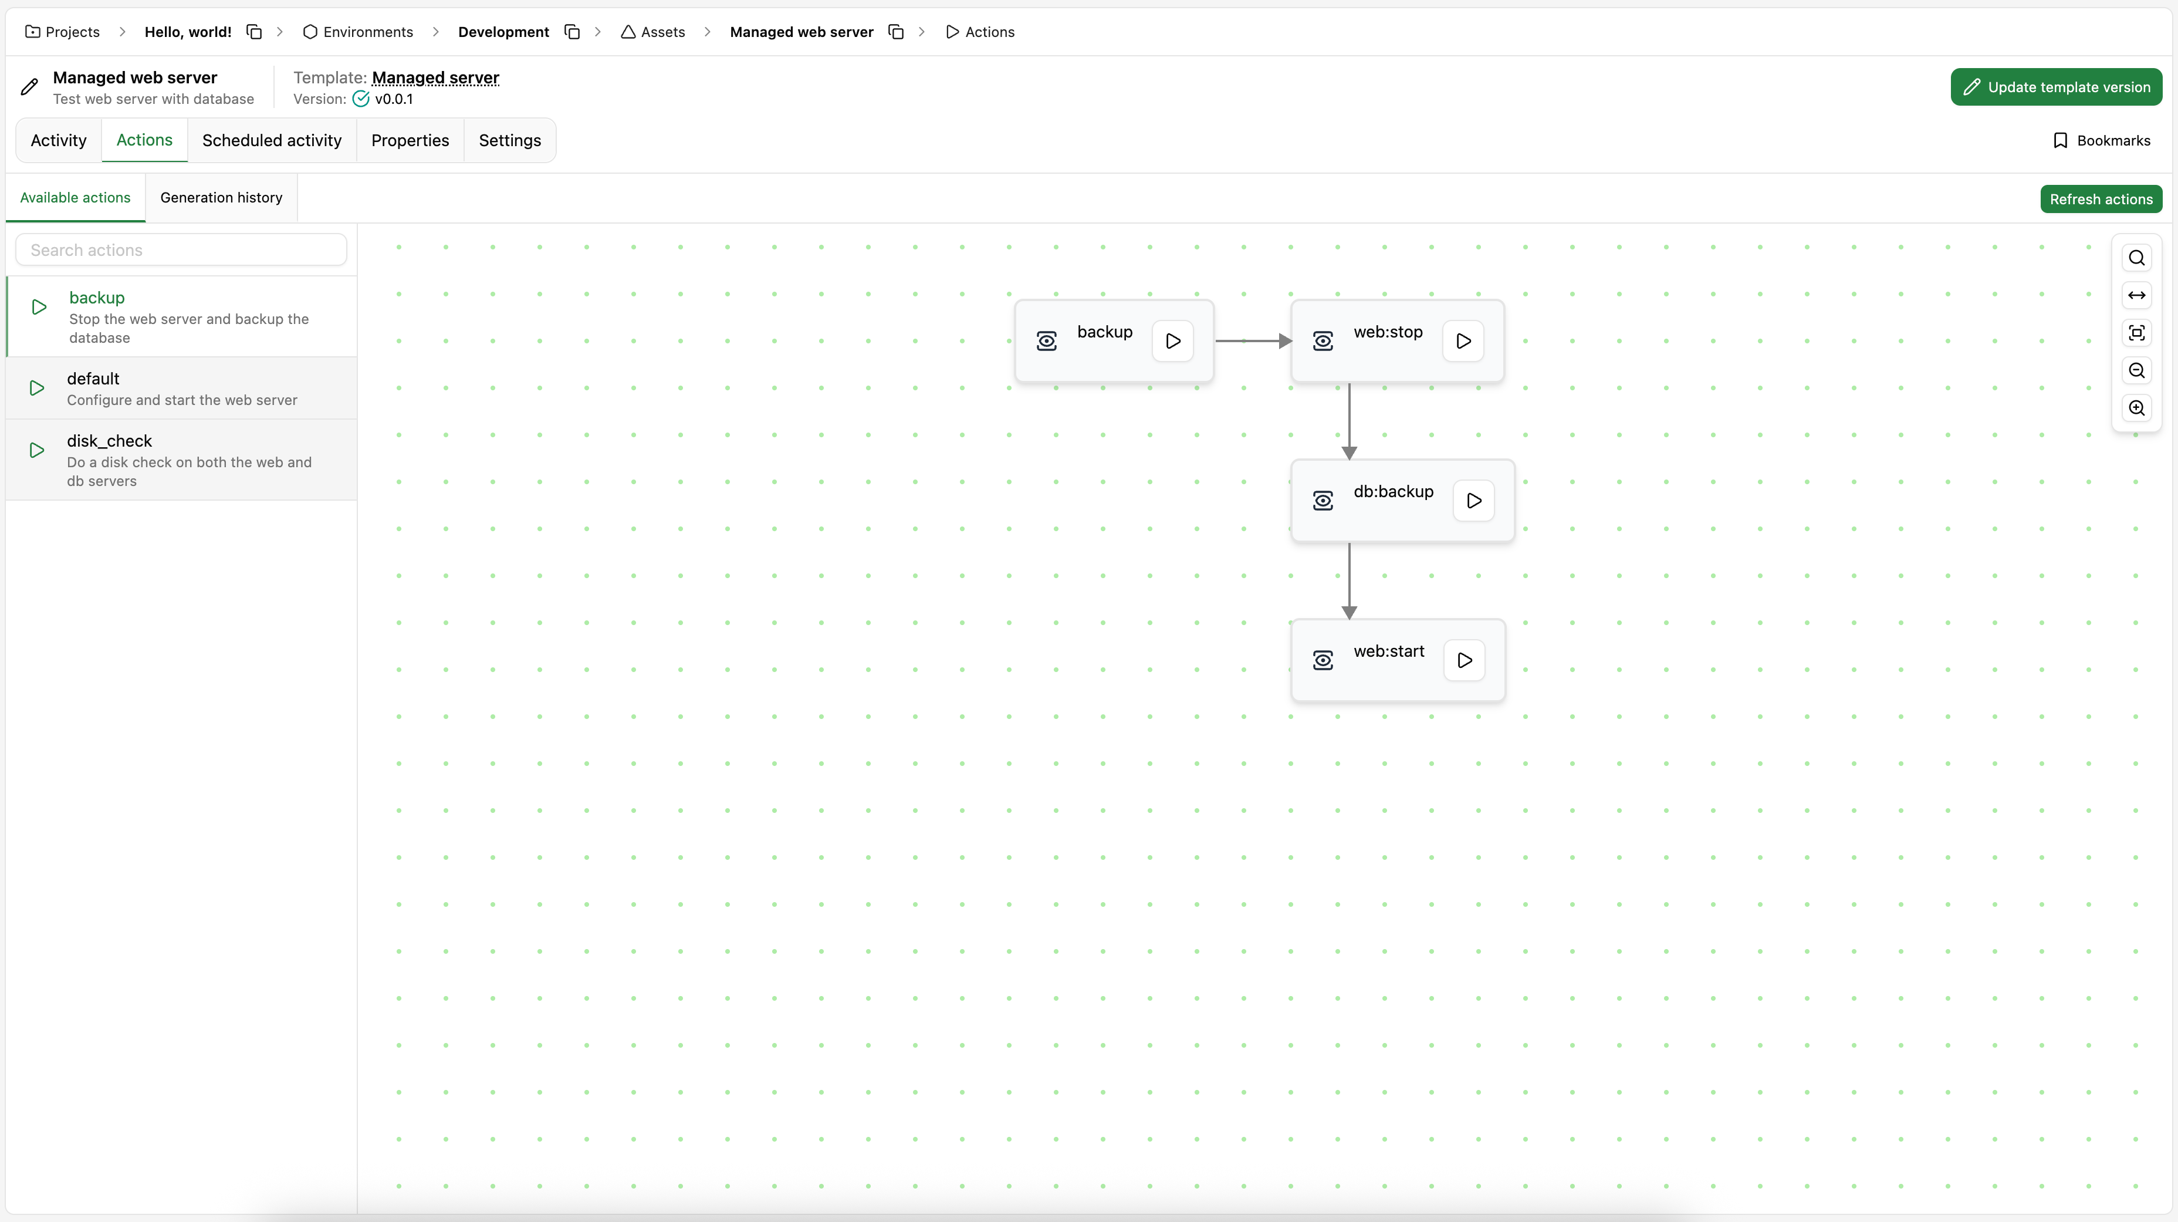
Task: Run the web:stop node's play icon
Action: pos(1463,341)
